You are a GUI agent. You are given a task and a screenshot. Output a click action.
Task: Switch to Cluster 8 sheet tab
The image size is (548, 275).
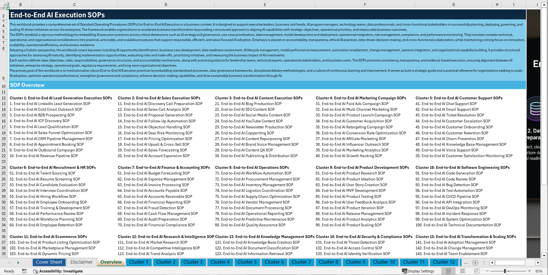[328, 262]
